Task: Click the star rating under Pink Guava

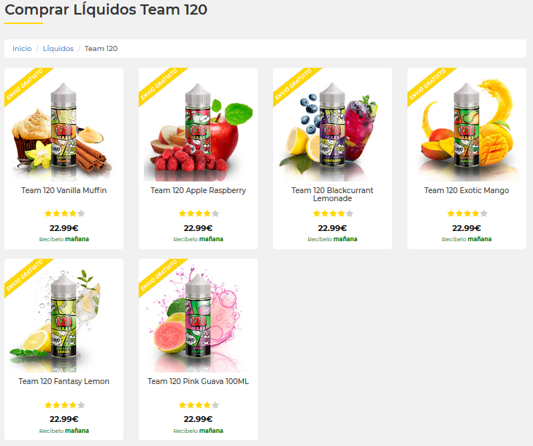Action: tap(199, 405)
